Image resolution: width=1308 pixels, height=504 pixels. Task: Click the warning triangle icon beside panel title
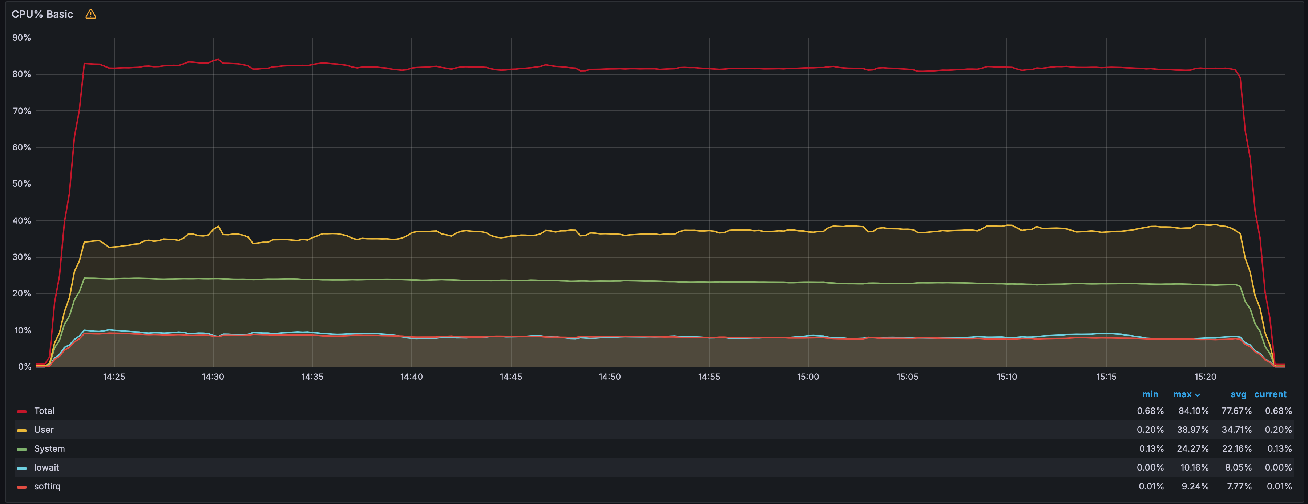click(90, 14)
